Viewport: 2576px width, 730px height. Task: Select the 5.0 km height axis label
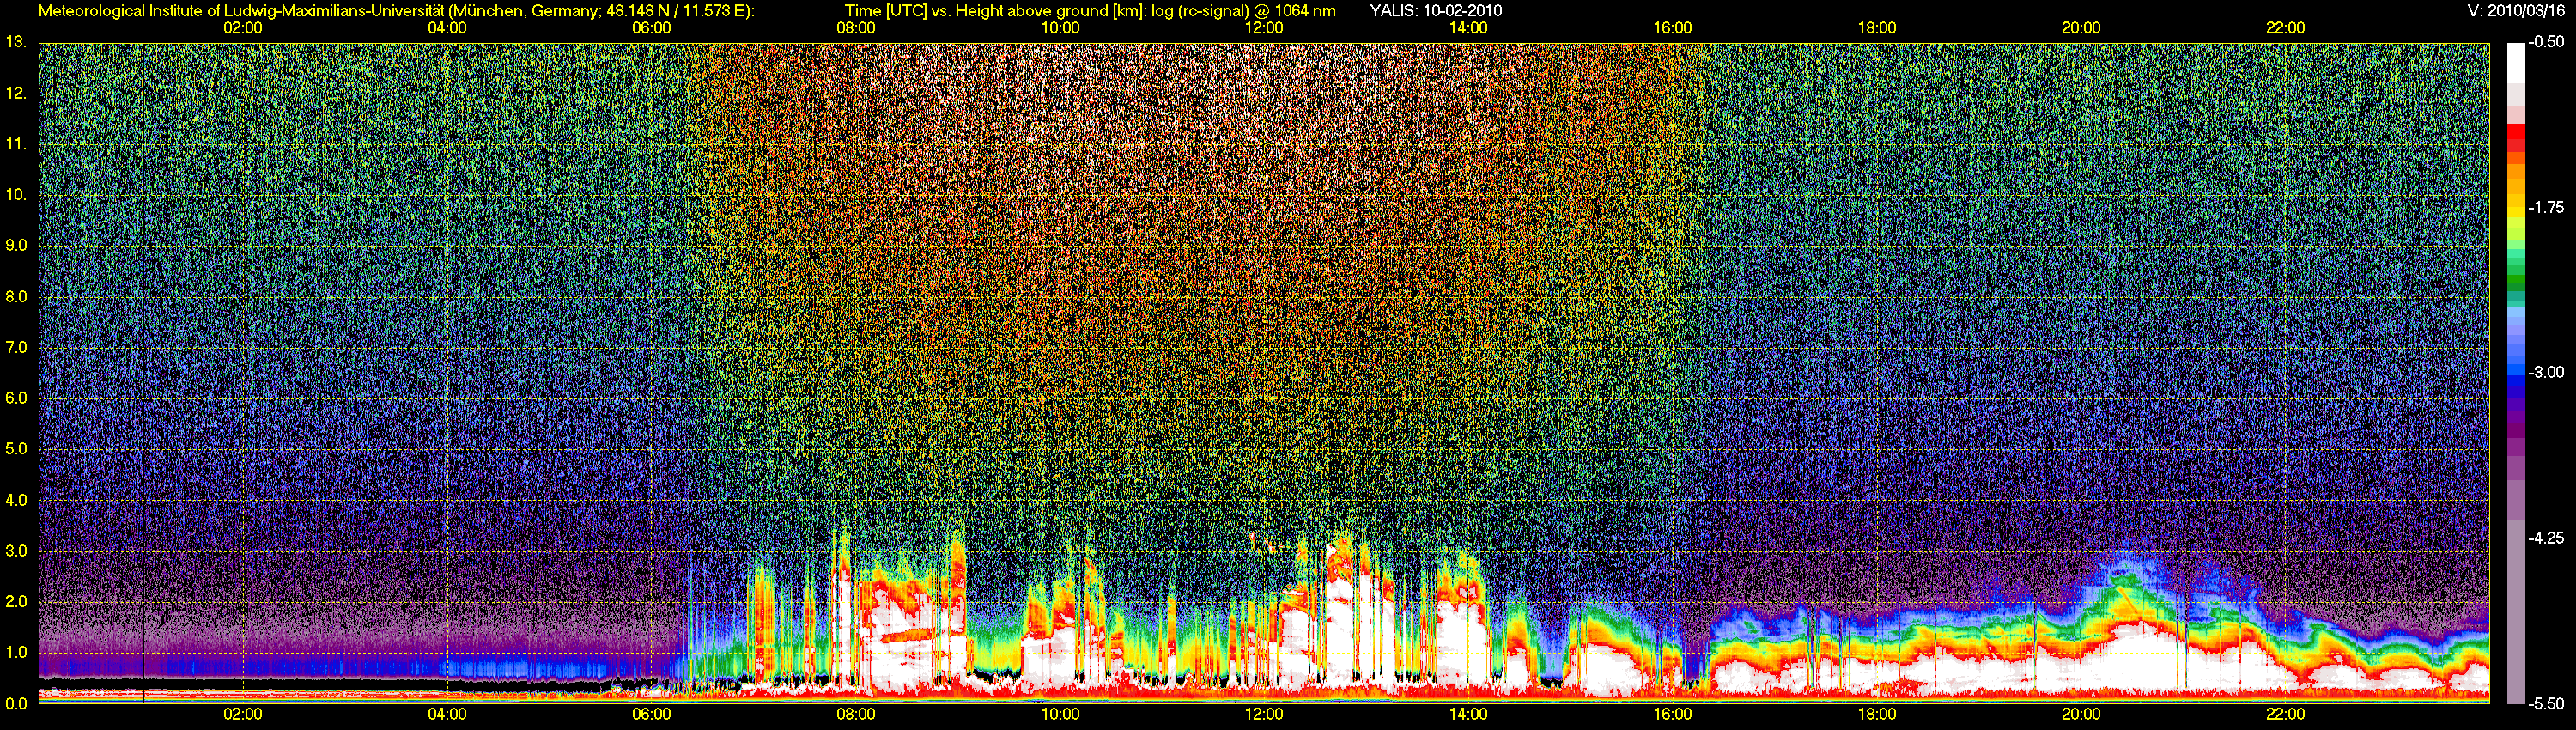[x=16, y=449]
